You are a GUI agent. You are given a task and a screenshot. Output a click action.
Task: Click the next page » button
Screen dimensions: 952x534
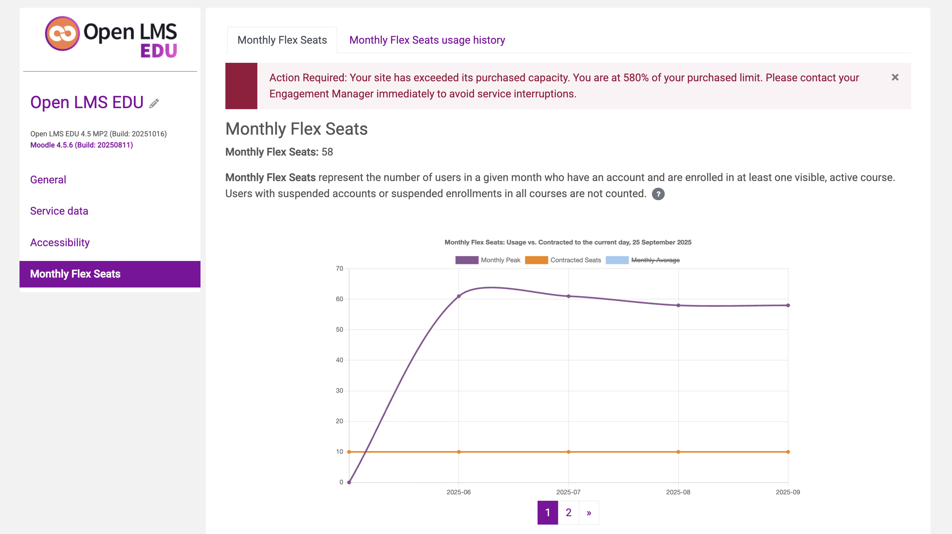click(589, 513)
